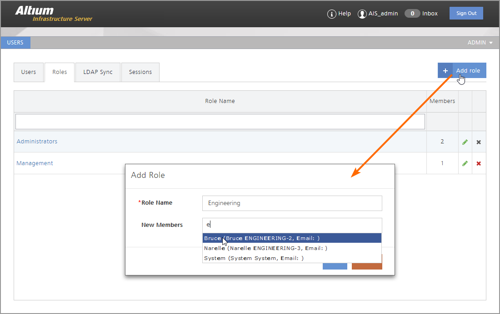Open the Administrators role link
Screen dimensions: 500x314
(x=37, y=142)
